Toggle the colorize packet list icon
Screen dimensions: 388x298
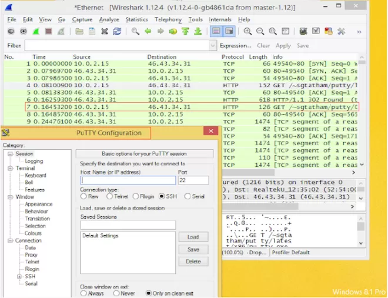pyautogui.click(x=216, y=32)
